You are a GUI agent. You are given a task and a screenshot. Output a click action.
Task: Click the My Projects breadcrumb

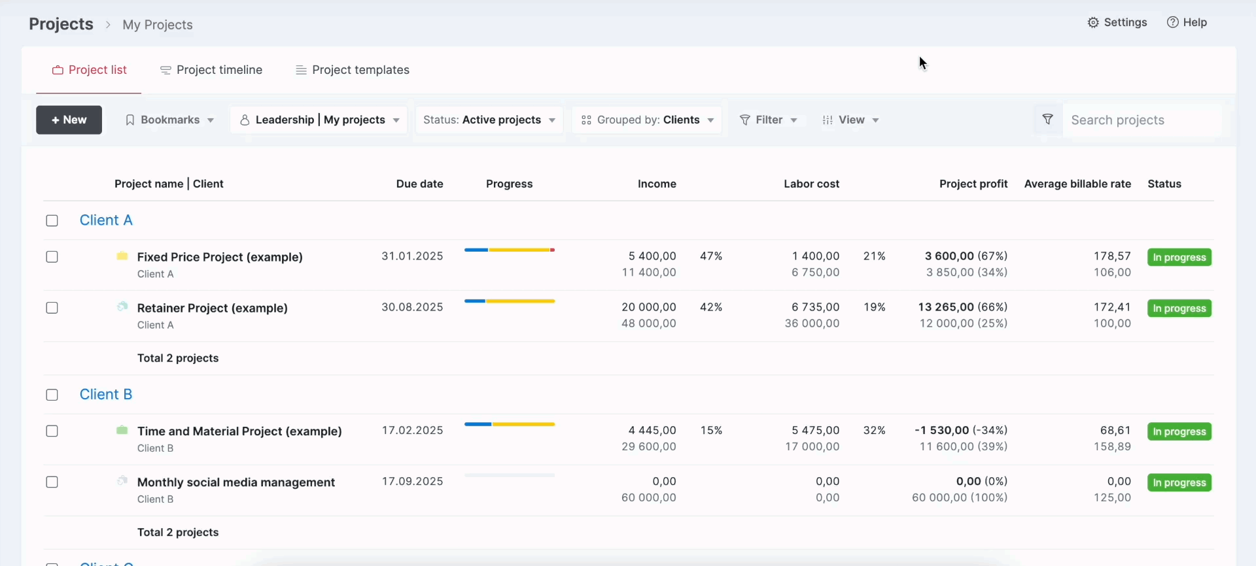click(158, 25)
